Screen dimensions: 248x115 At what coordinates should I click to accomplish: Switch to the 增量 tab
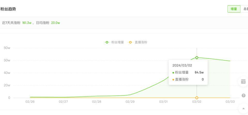234,9
